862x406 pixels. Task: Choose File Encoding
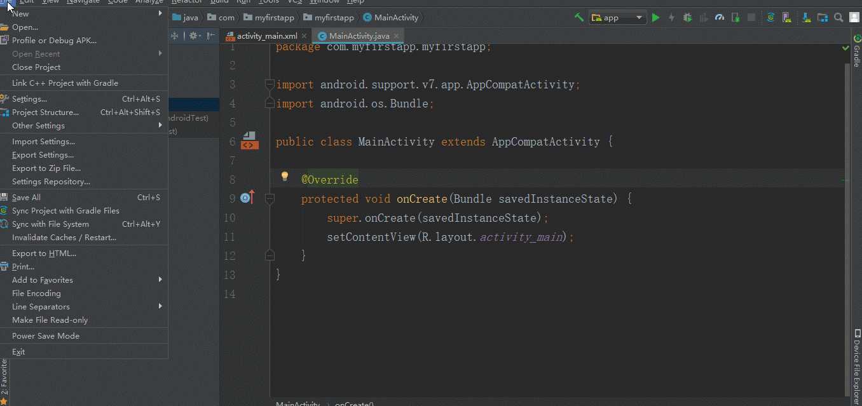tap(84, 293)
